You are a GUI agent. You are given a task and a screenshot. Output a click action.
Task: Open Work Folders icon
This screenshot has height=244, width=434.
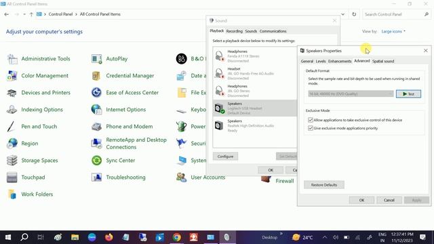12,195
